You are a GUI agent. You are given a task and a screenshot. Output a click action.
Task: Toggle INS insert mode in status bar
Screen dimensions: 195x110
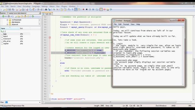[x=190, y=106]
